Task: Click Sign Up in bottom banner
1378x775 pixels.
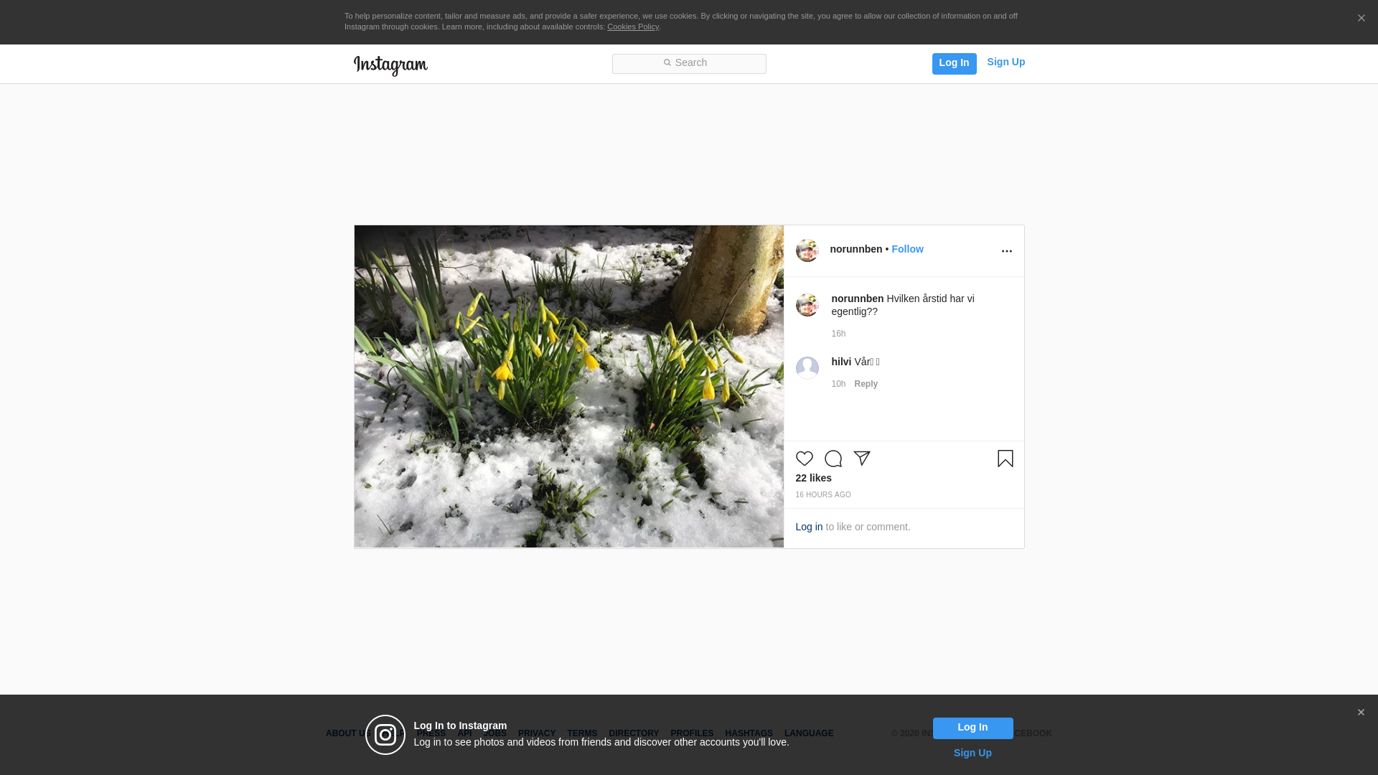Action: coord(972,753)
